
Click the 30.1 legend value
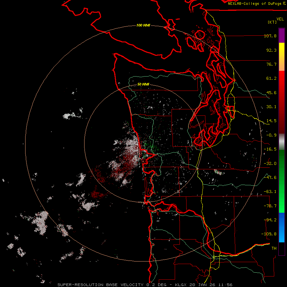click(x=271, y=107)
